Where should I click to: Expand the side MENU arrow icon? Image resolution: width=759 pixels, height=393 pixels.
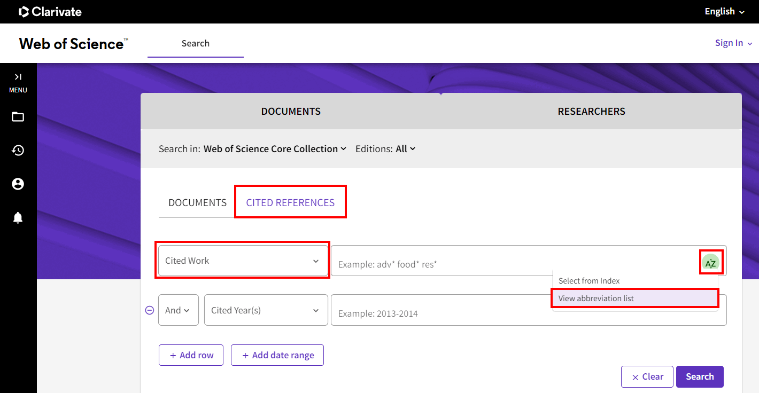18,77
